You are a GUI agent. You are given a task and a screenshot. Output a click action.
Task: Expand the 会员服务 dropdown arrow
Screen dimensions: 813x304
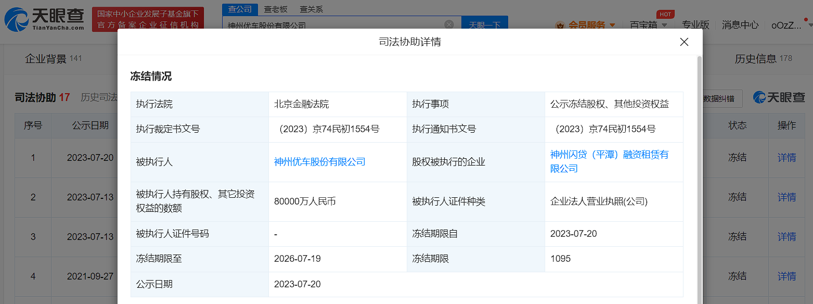pos(612,25)
